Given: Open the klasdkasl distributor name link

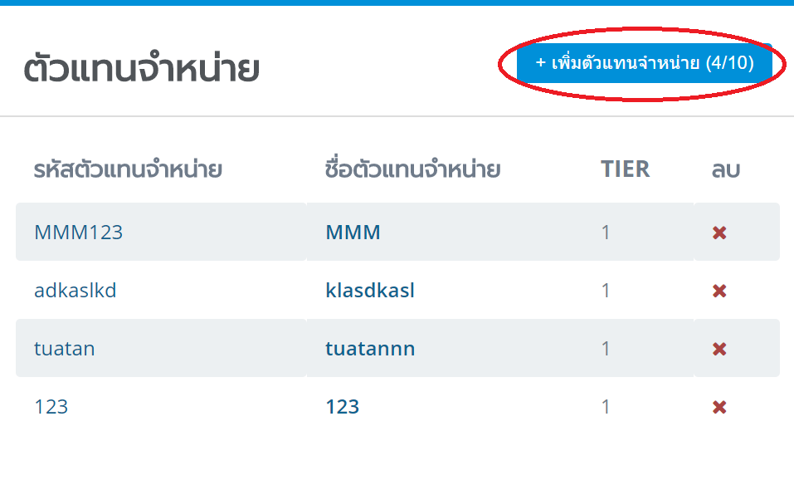Looking at the screenshot, I should tap(370, 291).
